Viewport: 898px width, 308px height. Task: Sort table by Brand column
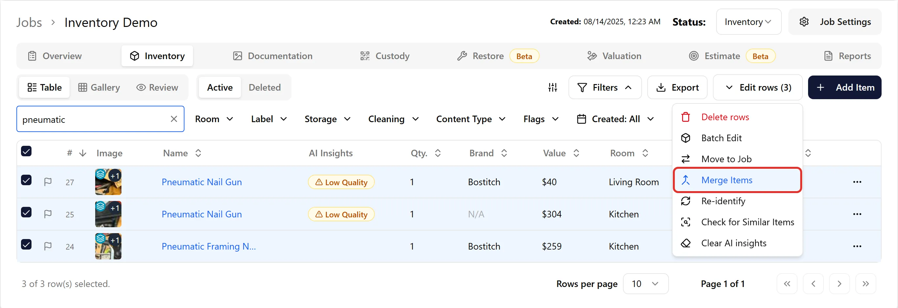click(x=504, y=153)
